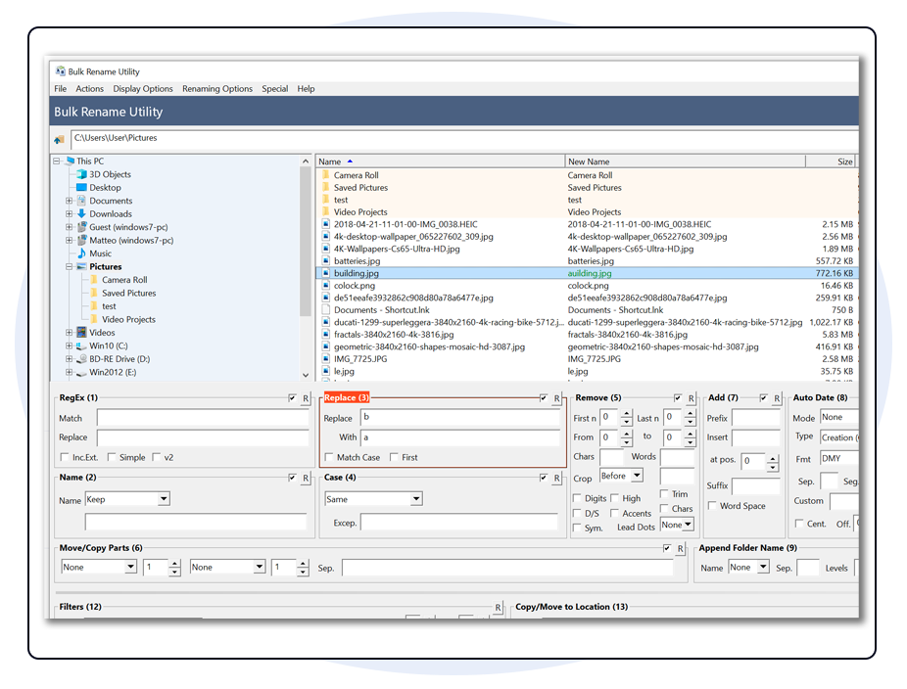
Task: Click the Videos icon in the tree
Action: coord(81,333)
